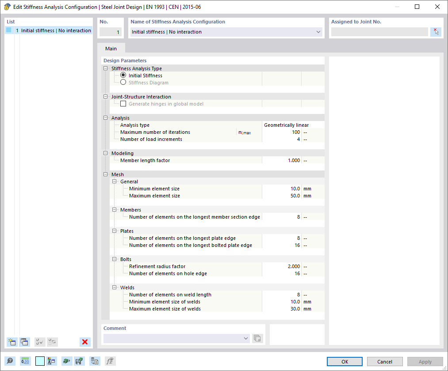
Task: Click the Apply button
Action: pos(425,362)
